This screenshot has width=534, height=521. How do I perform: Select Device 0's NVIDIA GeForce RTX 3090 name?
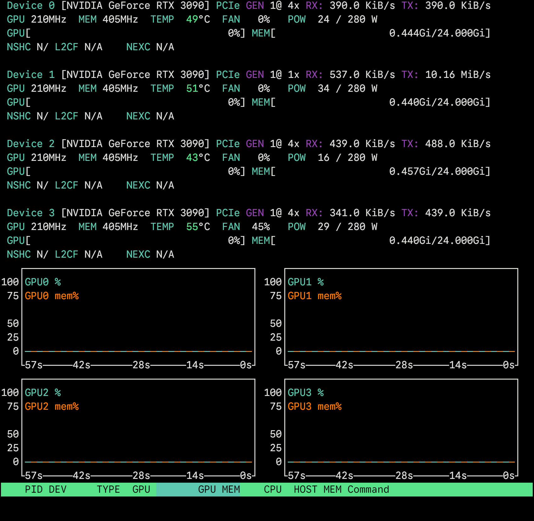[x=135, y=6]
